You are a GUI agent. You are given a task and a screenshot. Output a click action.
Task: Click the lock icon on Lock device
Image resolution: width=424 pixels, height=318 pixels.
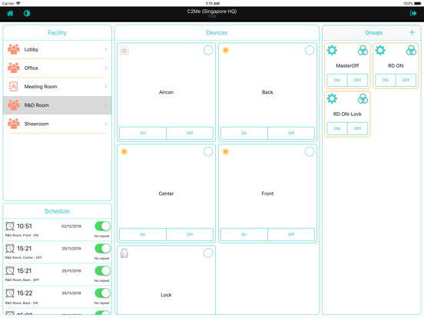click(124, 253)
